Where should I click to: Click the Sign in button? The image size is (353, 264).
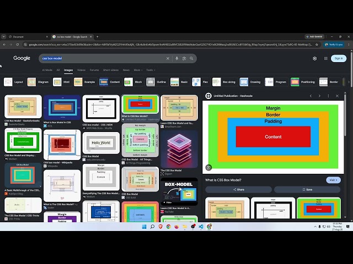pos(338,58)
